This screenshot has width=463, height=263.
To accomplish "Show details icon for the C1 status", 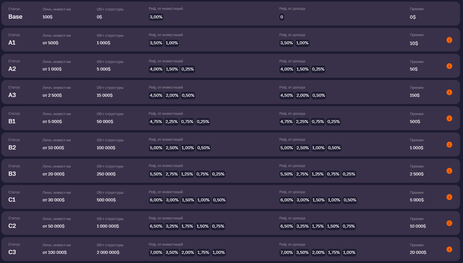I will (x=449, y=197).
